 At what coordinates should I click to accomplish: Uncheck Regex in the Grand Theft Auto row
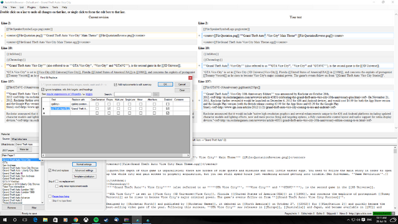(109, 109)
